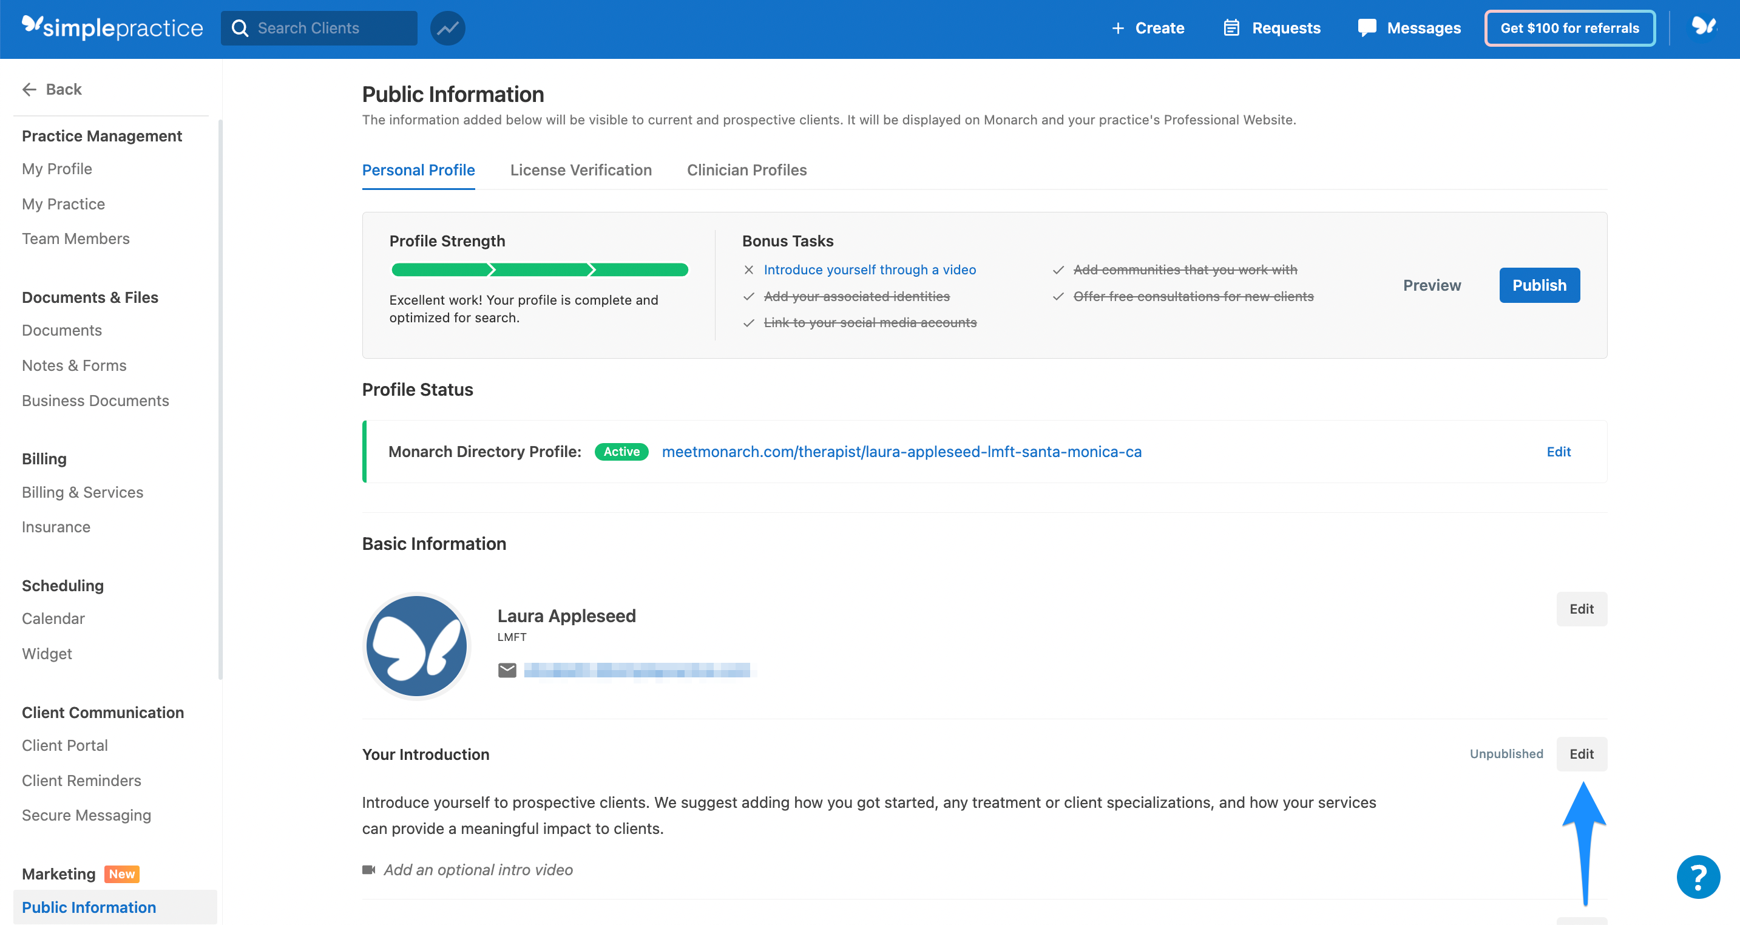
Task: Click the email icon under Laura Appleseed
Action: coord(507,669)
